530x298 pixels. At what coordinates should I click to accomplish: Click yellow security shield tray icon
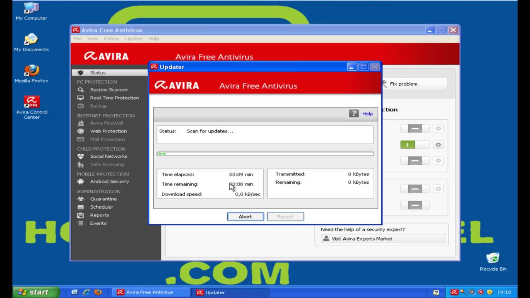point(490,292)
